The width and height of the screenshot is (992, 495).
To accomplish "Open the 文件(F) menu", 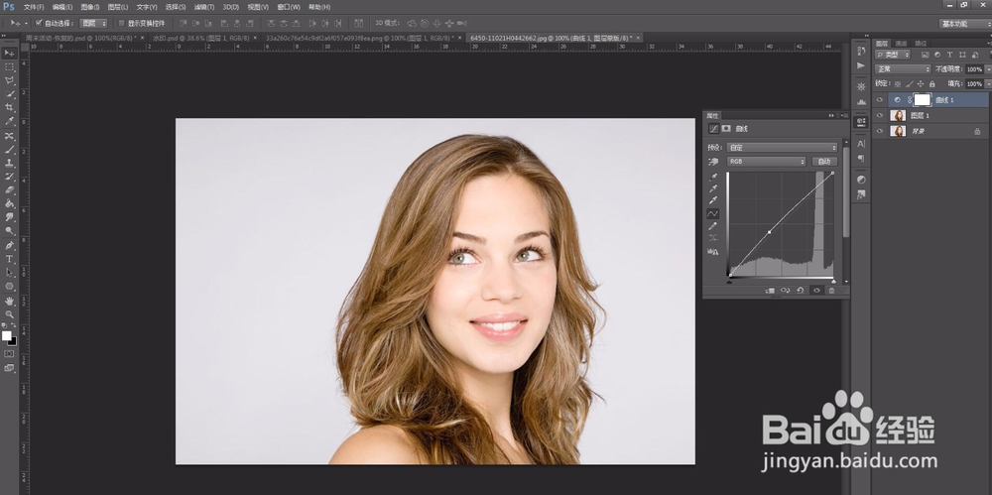I will point(34,7).
